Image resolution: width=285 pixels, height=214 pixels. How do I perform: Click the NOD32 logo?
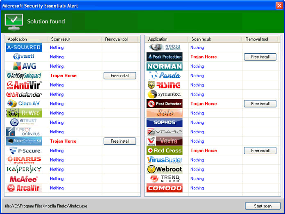pos(165,47)
